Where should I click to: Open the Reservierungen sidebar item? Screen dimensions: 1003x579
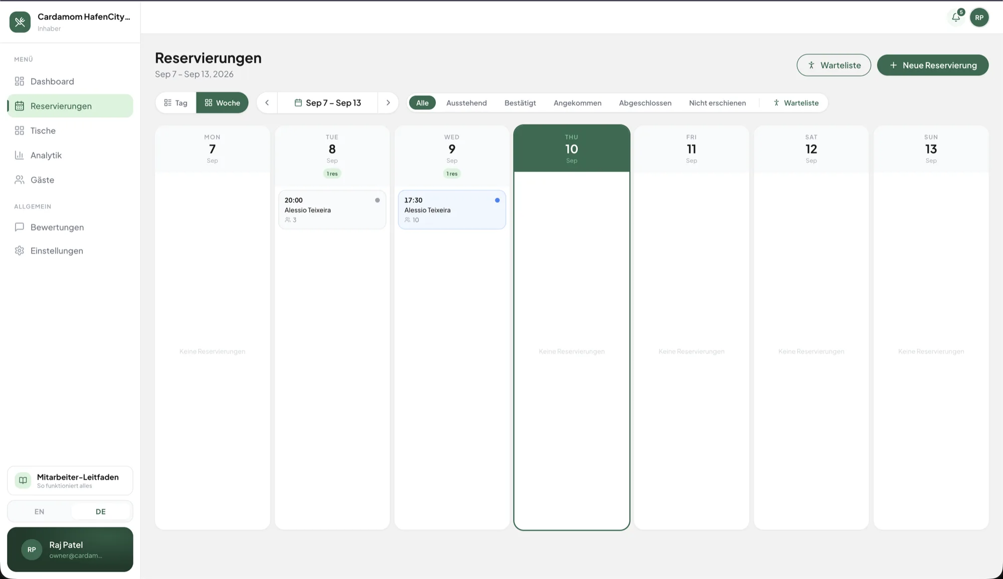[70, 106]
